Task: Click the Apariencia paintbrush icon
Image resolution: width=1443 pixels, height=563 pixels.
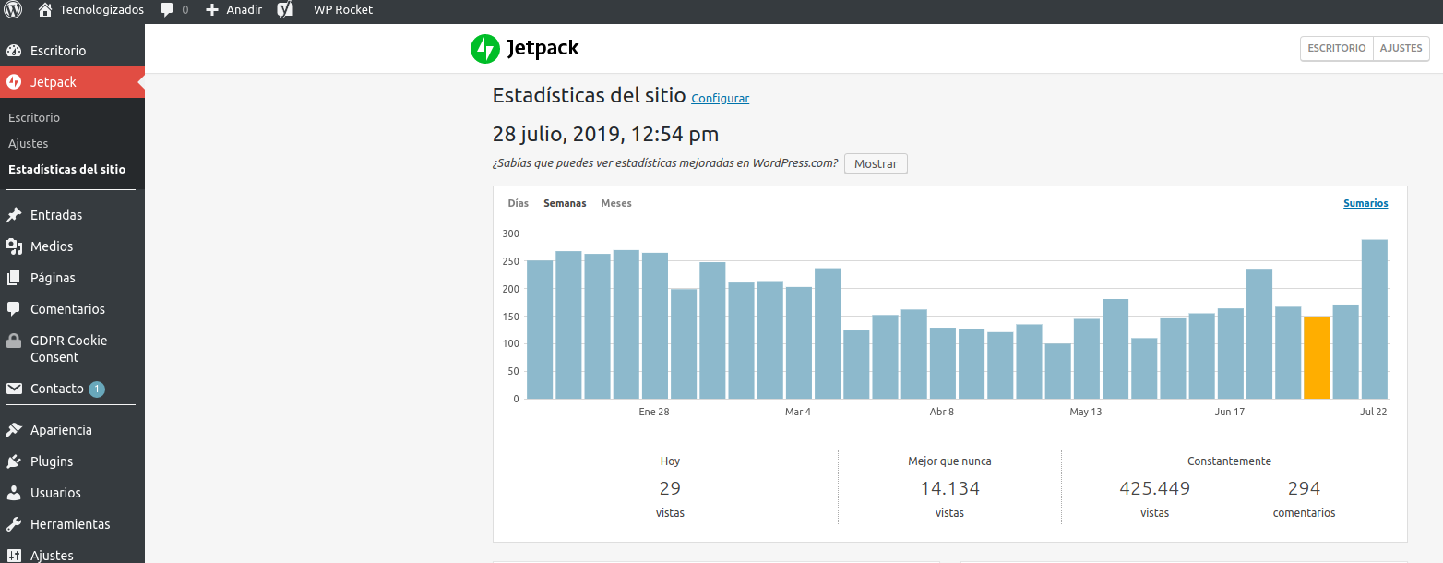Action: pyautogui.click(x=14, y=430)
